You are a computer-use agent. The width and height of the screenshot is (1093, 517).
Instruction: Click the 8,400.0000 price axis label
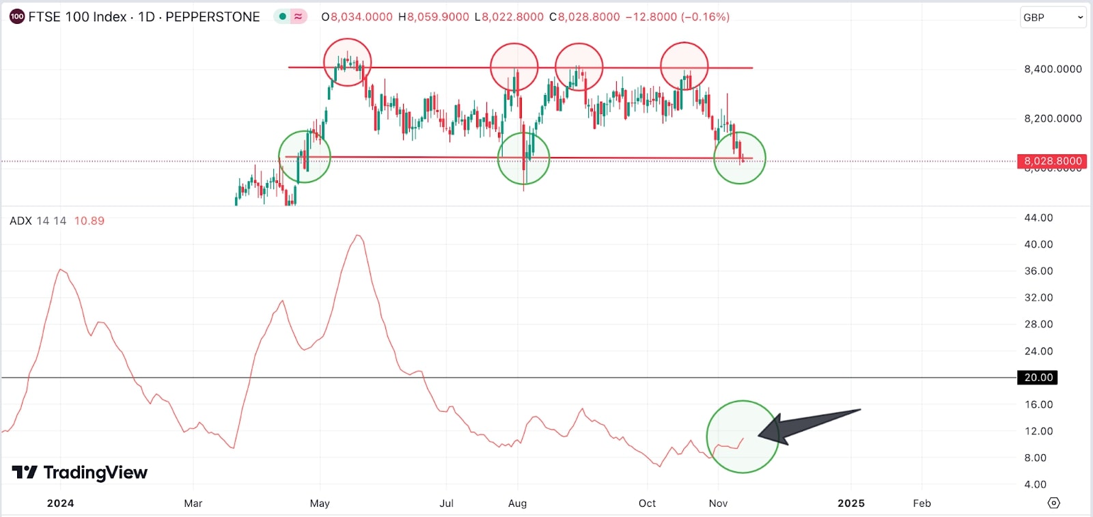coord(1053,69)
